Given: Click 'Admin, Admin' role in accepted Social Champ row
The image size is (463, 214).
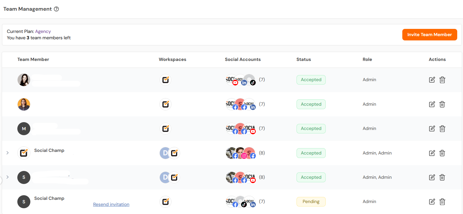Looking at the screenshot, I should (x=377, y=153).
